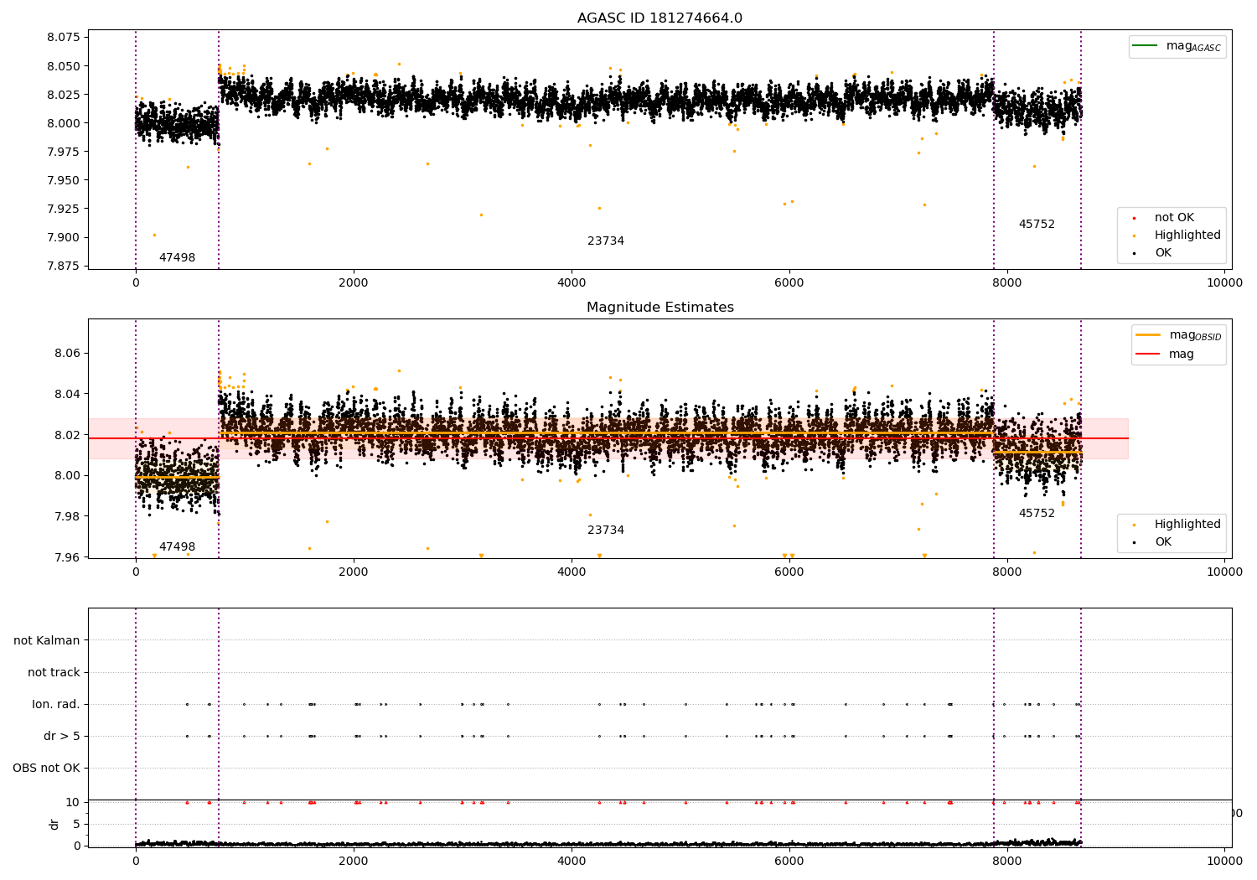Select the "dr > 5" axis label
This screenshot has height=880, width=1257.
pyautogui.click(x=62, y=737)
